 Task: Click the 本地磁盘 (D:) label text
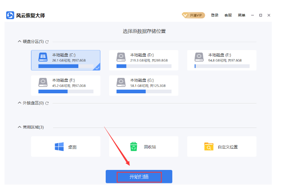pos(142,55)
